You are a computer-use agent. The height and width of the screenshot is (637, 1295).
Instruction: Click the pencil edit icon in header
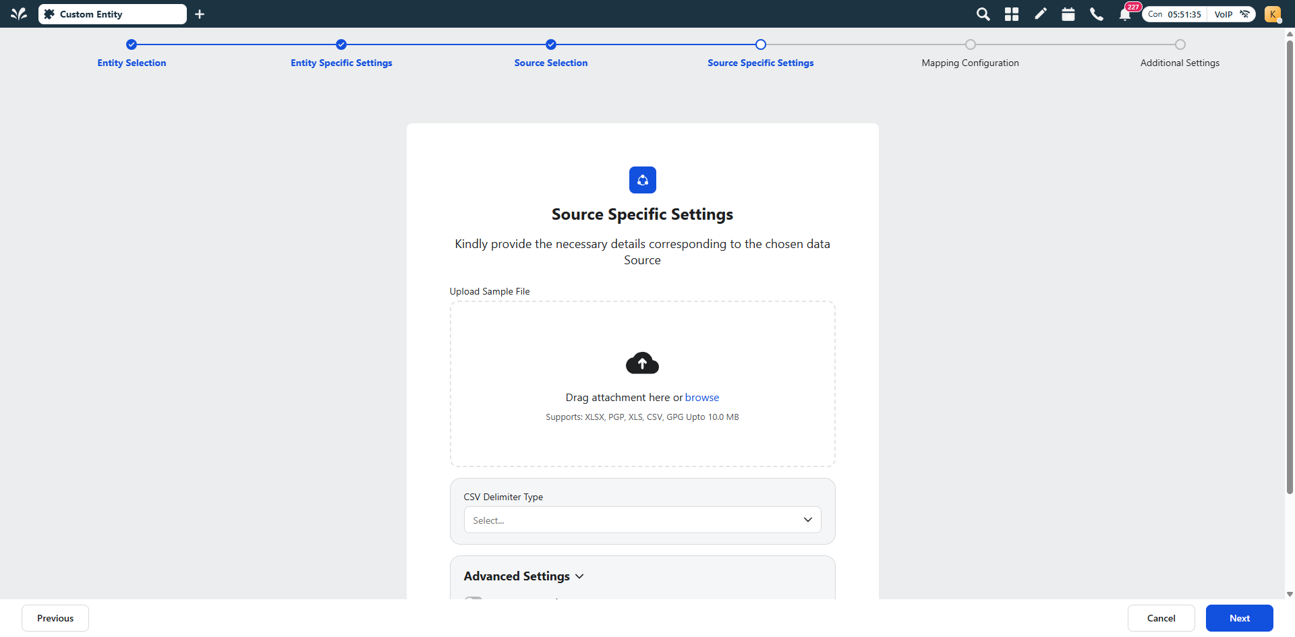click(1041, 14)
